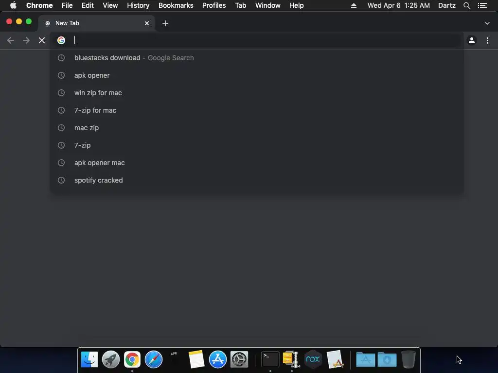The width and height of the screenshot is (498, 373).
Task: Expand the tab search chevron
Action: (x=487, y=23)
